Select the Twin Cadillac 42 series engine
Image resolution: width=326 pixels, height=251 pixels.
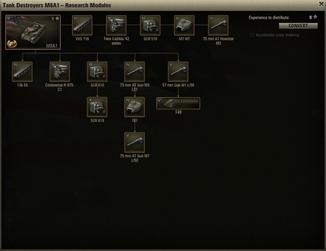coord(116,25)
